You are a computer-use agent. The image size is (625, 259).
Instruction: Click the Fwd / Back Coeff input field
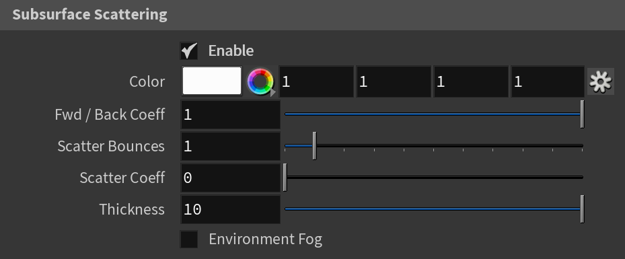(230, 115)
